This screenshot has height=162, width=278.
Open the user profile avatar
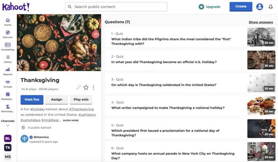pos(260,7)
